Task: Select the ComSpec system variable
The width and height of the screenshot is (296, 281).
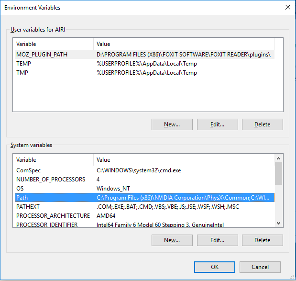Action: coord(29,170)
